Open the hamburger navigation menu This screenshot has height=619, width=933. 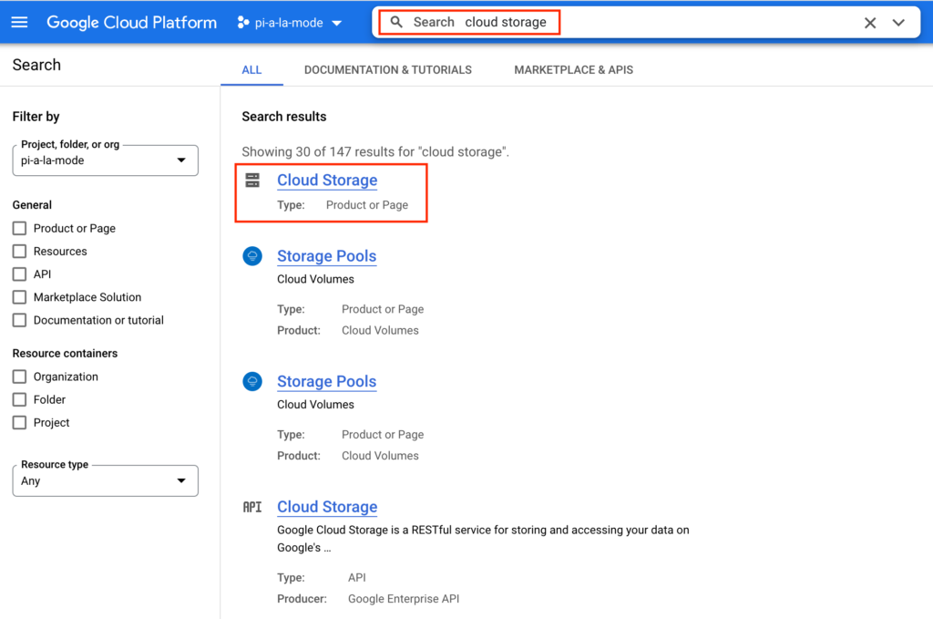[x=19, y=23]
